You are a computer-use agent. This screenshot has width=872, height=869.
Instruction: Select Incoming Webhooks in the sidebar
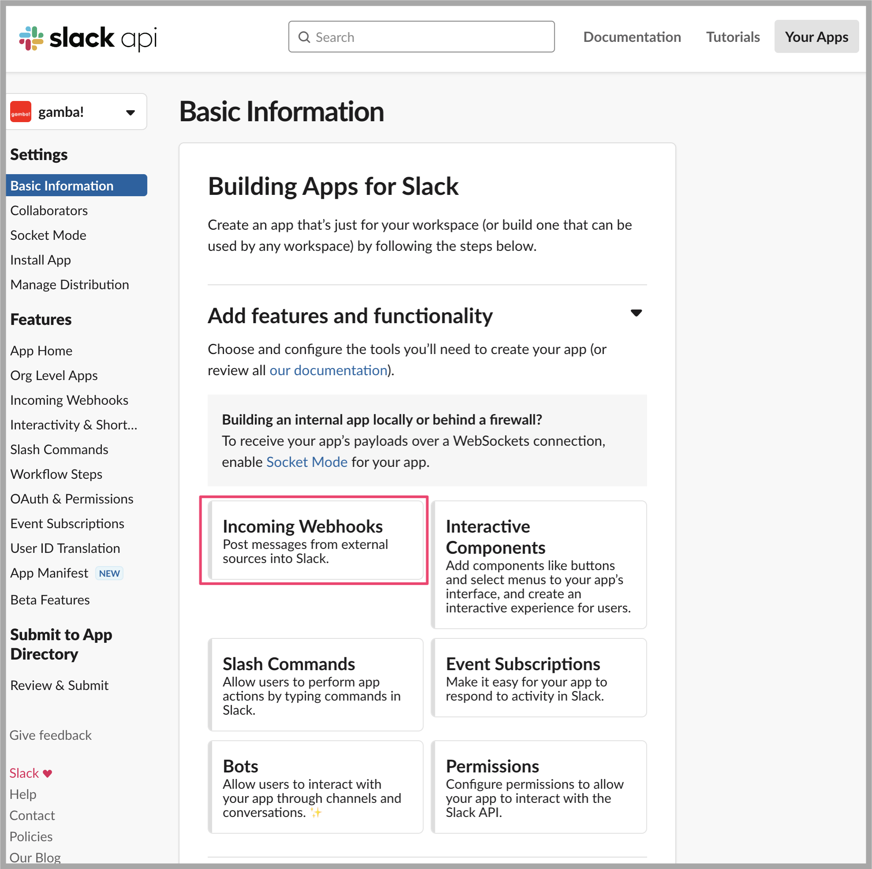coord(69,400)
